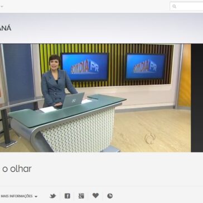Share the video on Google Plus

pyautogui.click(x=81, y=196)
